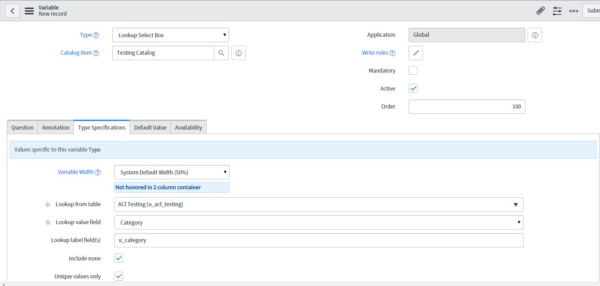
Task: Switch to the Annotation tab
Action: tap(56, 127)
